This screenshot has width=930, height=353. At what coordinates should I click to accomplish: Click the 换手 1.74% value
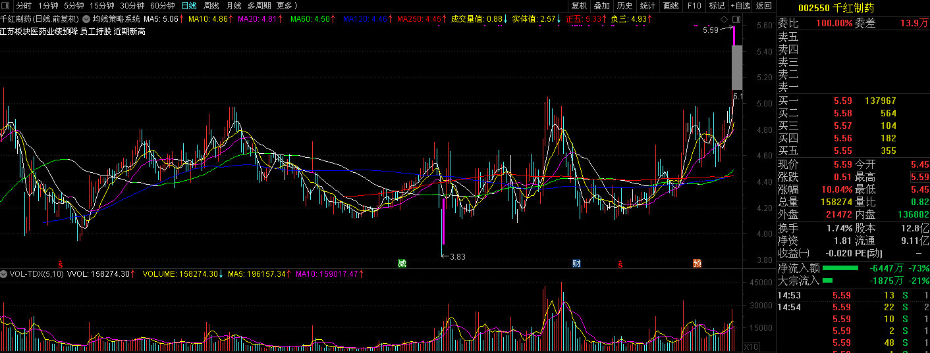[838, 227]
